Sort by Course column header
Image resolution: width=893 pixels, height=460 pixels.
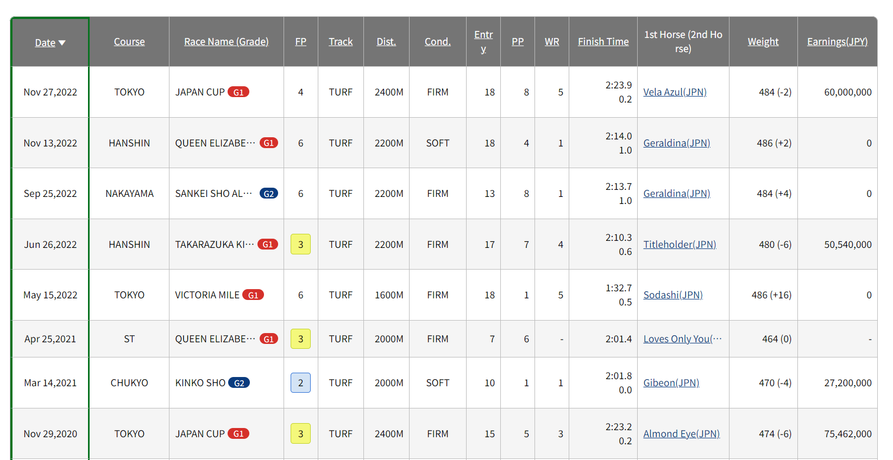click(x=129, y=42)
